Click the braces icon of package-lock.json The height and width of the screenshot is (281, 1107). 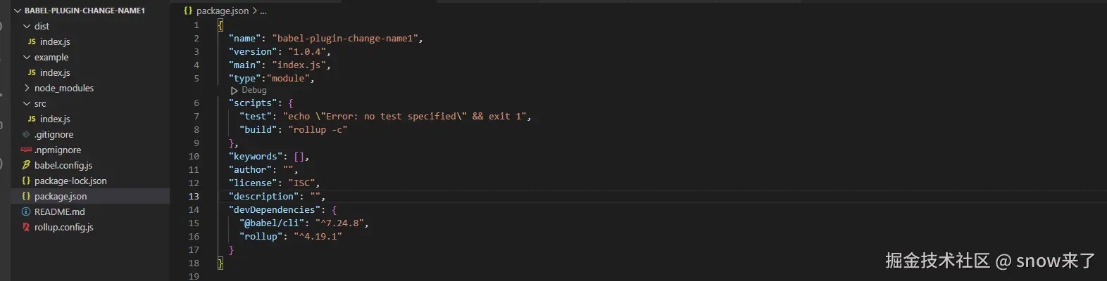[x=26, y=181]
